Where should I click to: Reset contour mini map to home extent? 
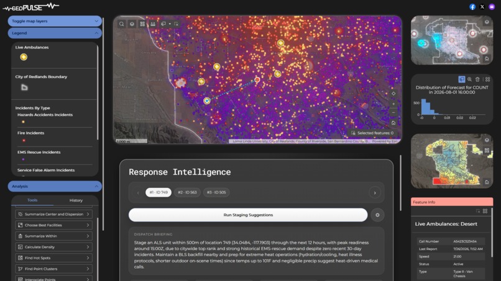[487, 182]
